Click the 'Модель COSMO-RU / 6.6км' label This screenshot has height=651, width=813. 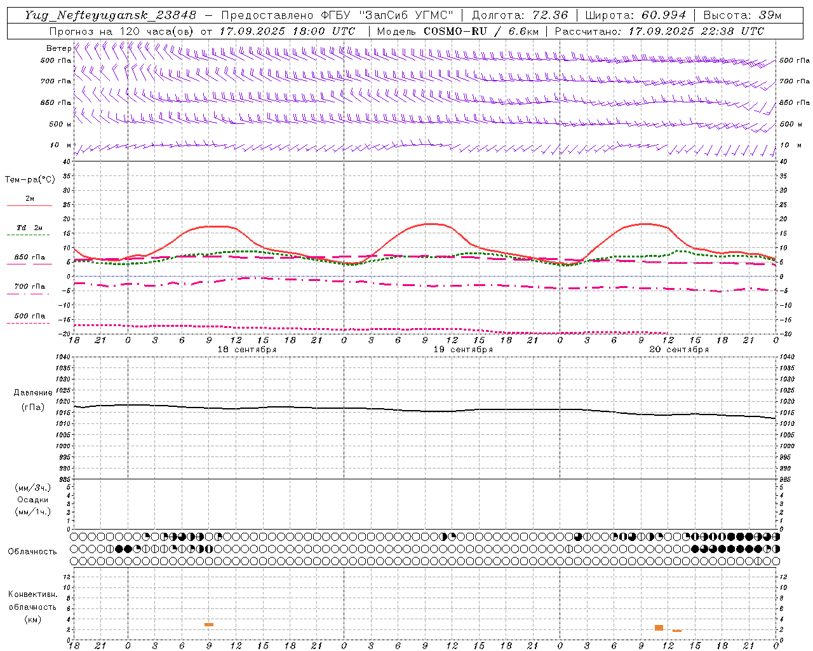coord(457,31)
